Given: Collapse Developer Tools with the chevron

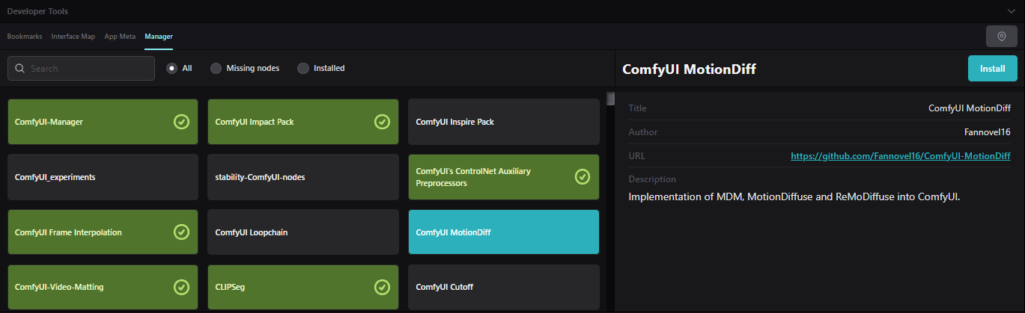Looking at the screenshot, I should tap(1012, 11).
